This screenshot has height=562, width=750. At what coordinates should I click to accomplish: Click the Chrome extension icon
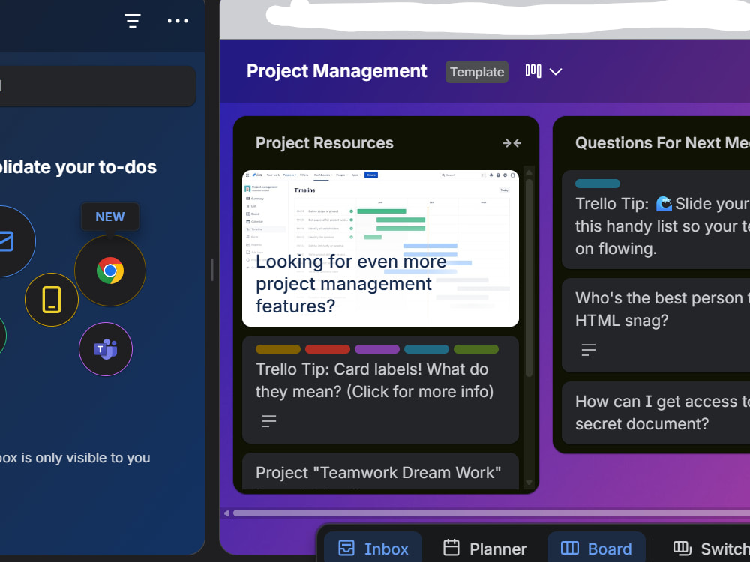110,271
